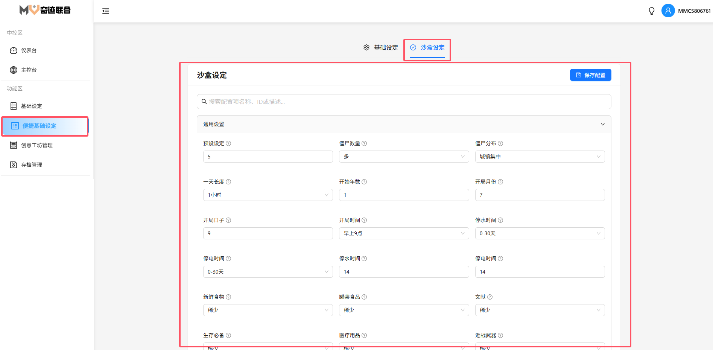Click help icon next to 预设设定
Viewport: 713px width, 350px height.
coord(228,143)
